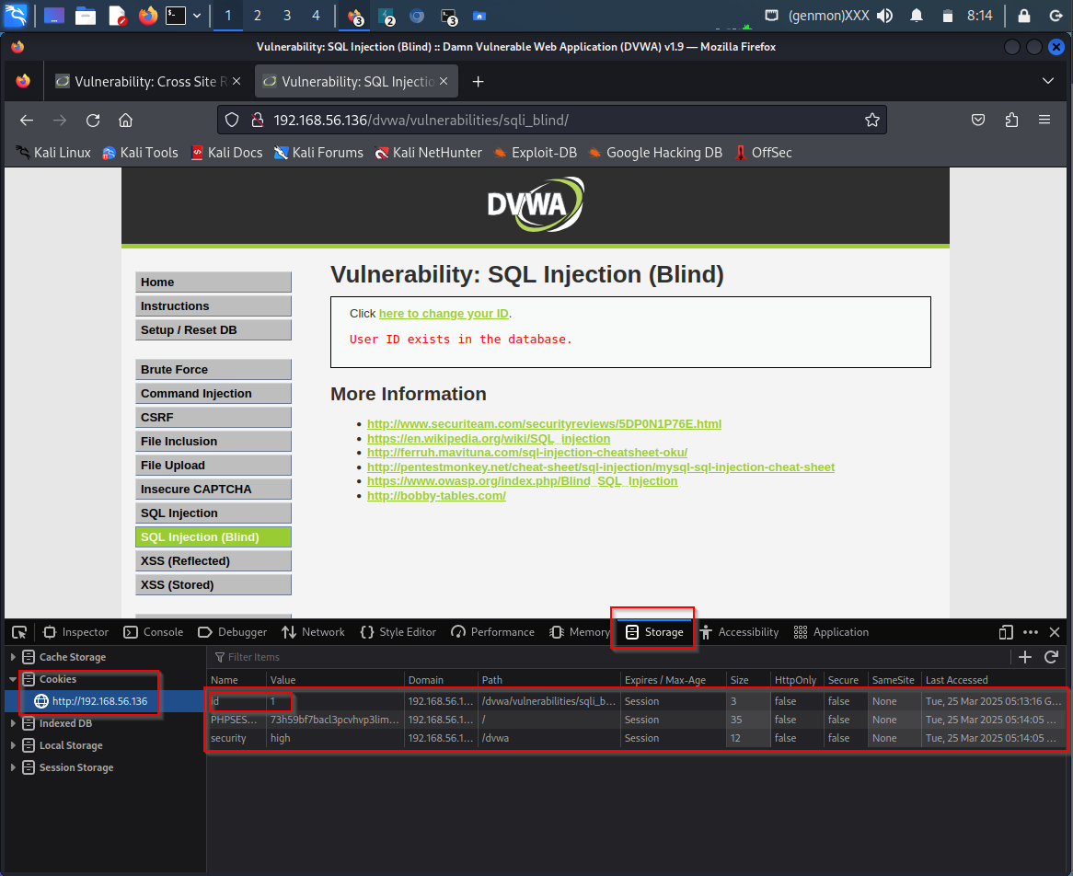Image resolution: width=1073 pixels, height=876 pixels.
Task: Open the XSS (Reflected) page
Action: pyautogui.click(x=213, y=561)
